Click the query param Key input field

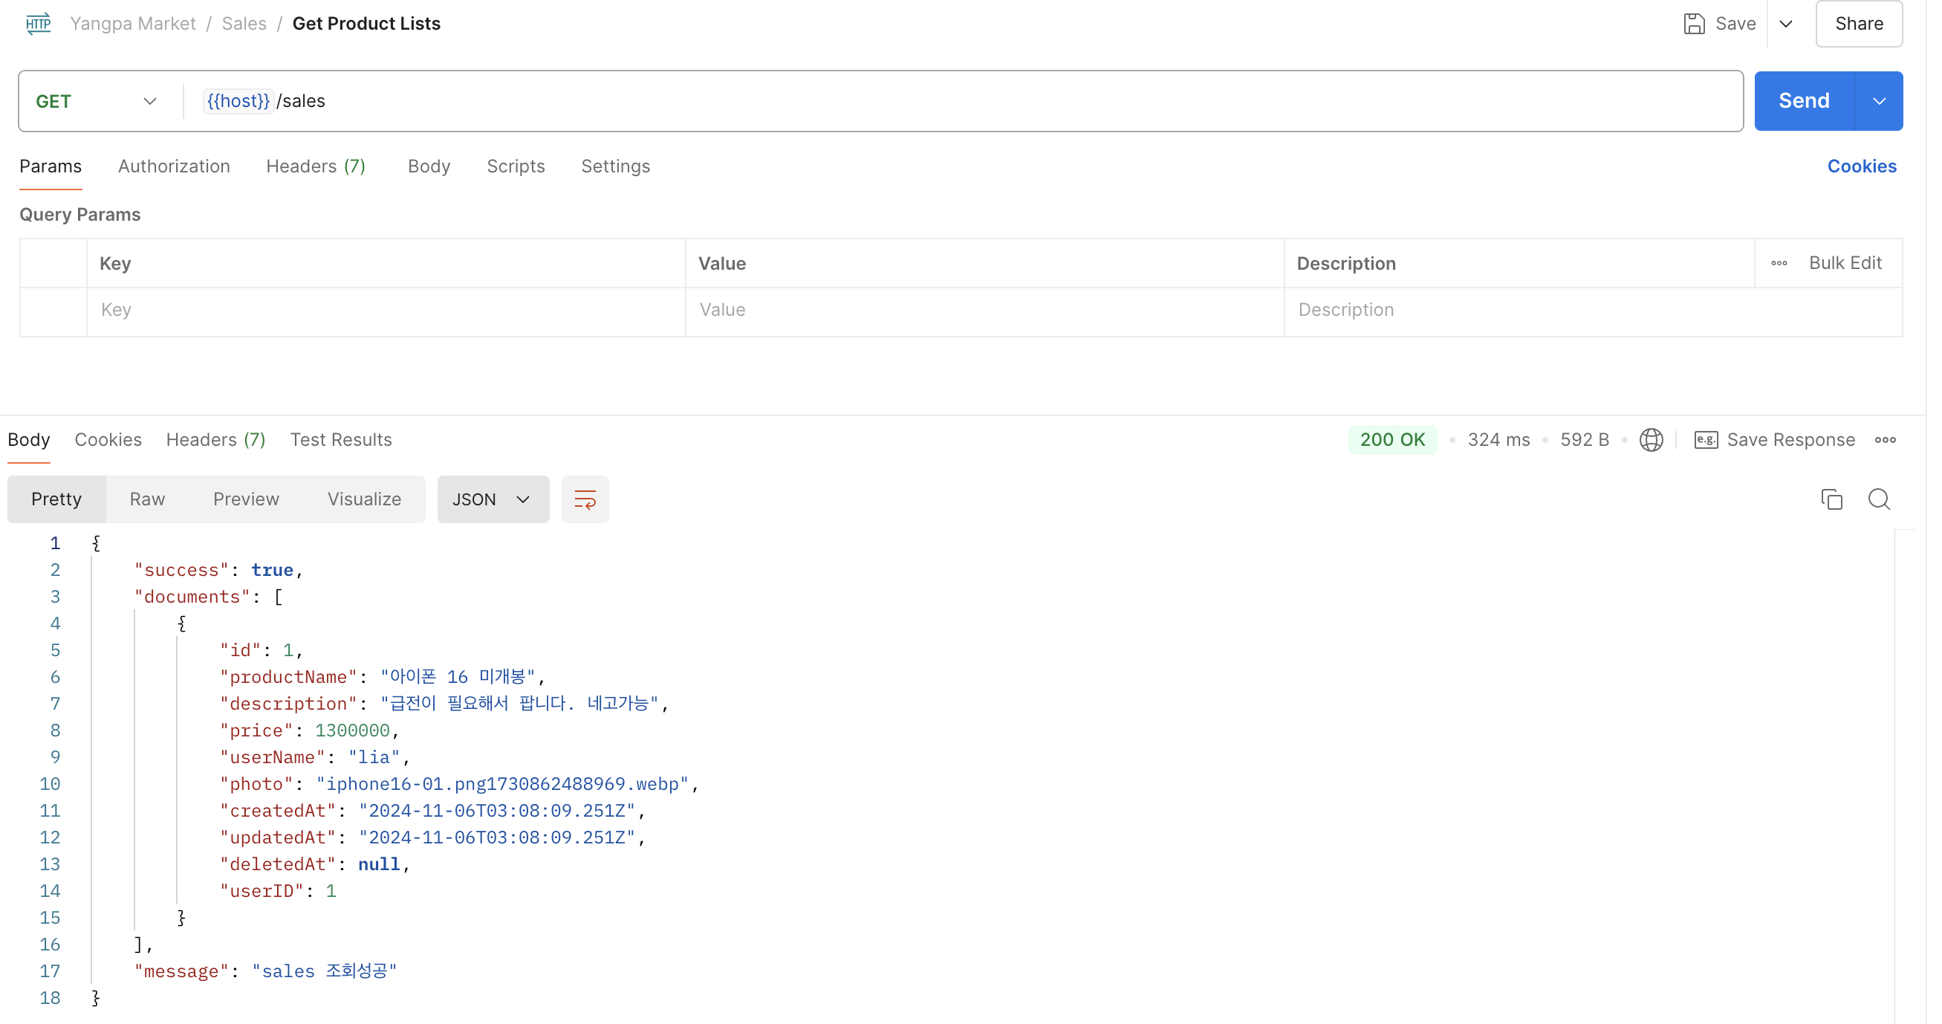point(385,310)
